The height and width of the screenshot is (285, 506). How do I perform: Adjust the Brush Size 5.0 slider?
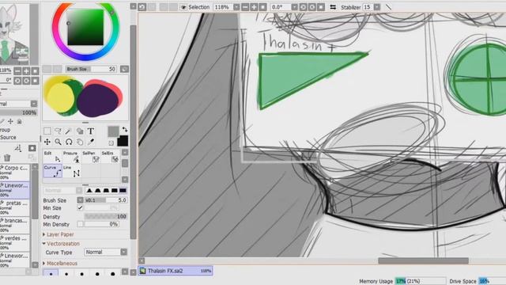coord(105,200)
